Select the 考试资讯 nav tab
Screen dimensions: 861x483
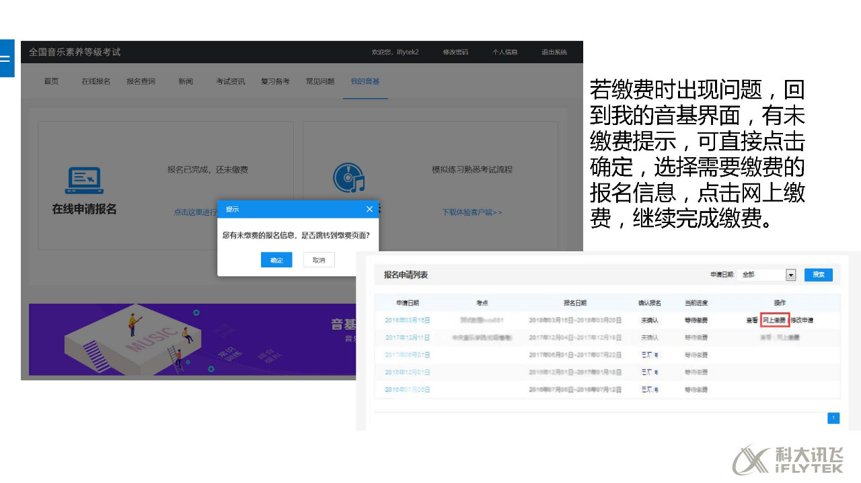(x=230, y=81)
